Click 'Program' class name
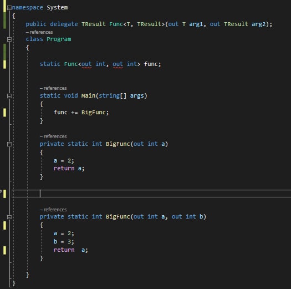The width and height of the screenshot is (291, 289). point(59,39)
